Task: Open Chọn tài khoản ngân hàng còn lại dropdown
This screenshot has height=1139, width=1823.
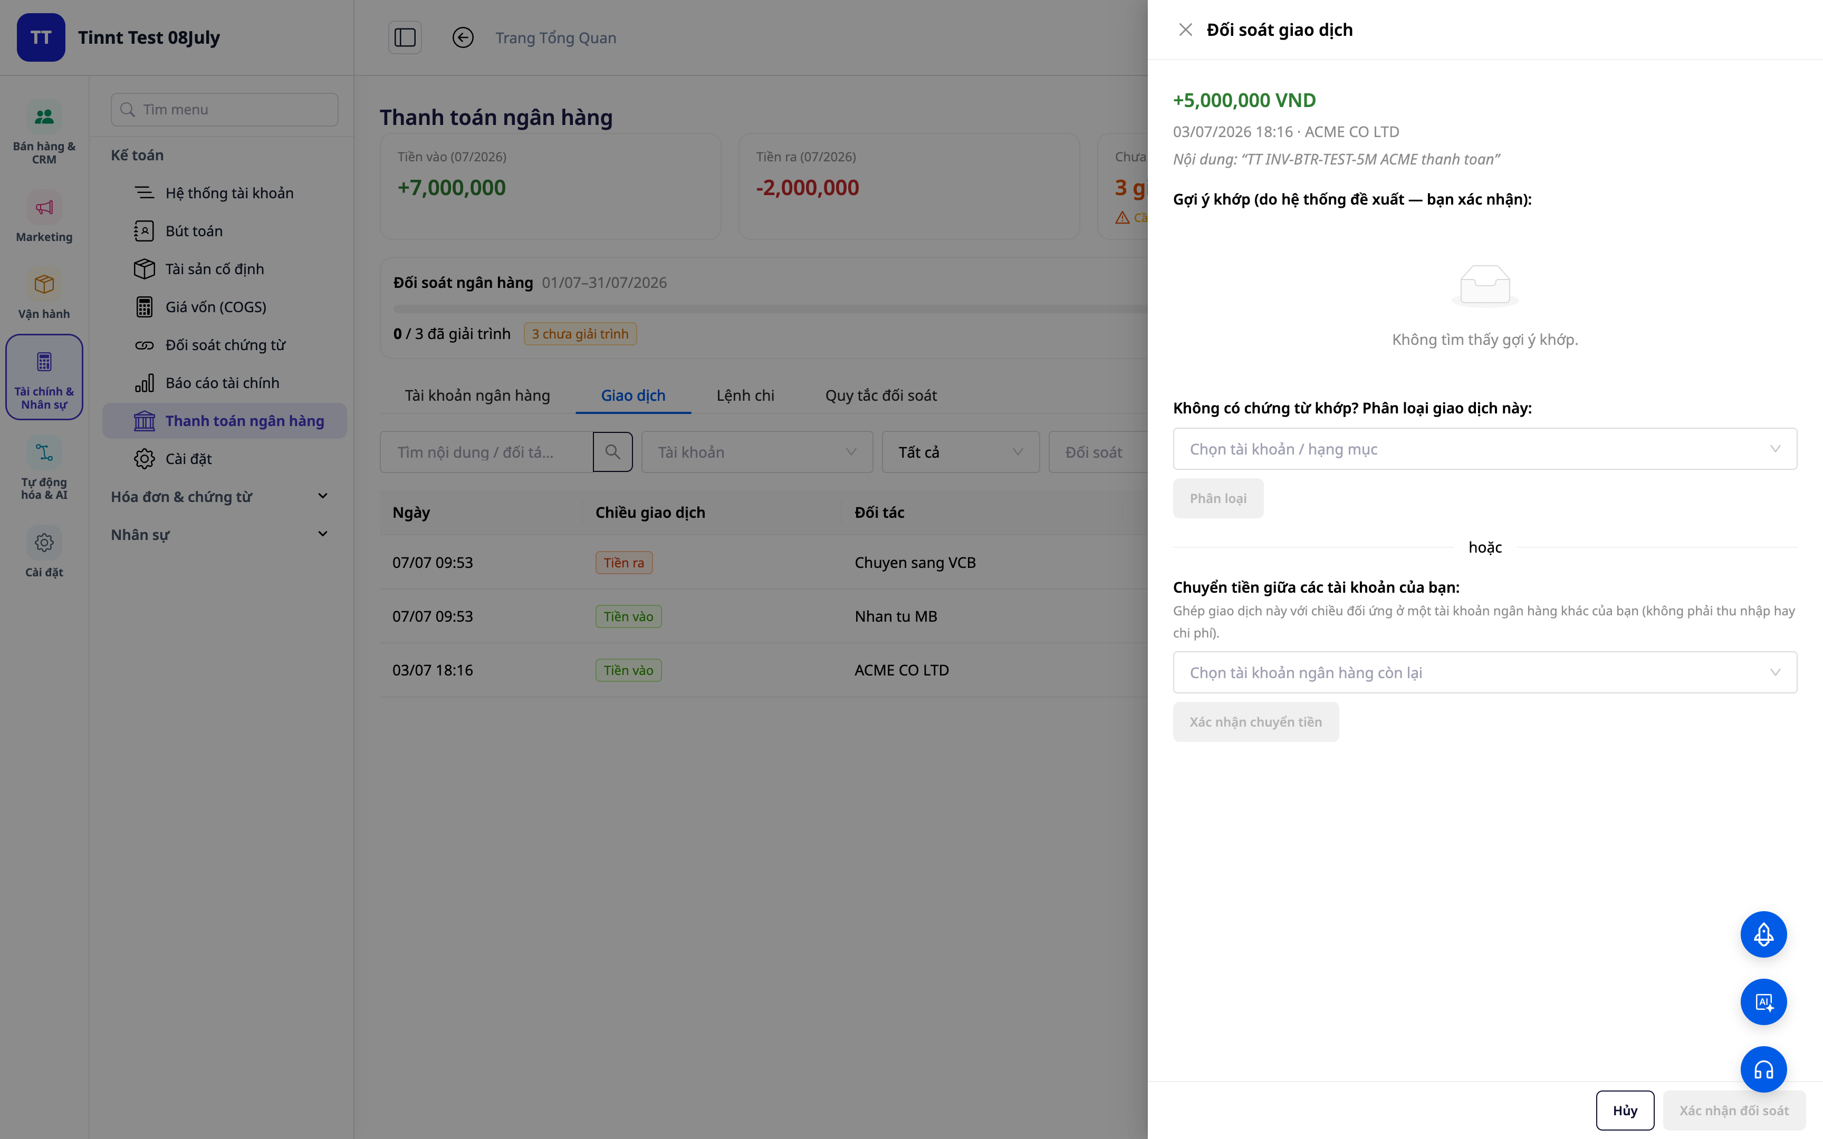Action: point(1484,672)
